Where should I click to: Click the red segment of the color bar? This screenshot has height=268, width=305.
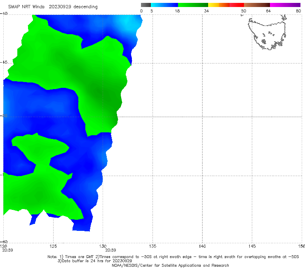[237, 5]
